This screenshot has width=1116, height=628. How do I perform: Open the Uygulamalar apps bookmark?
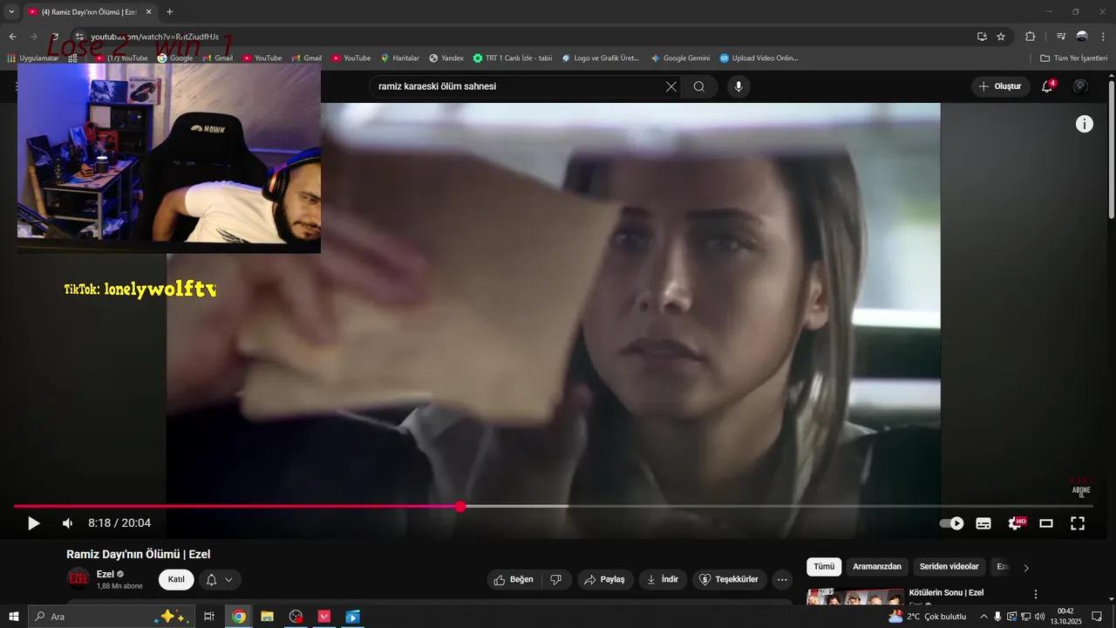click(32, 58)
